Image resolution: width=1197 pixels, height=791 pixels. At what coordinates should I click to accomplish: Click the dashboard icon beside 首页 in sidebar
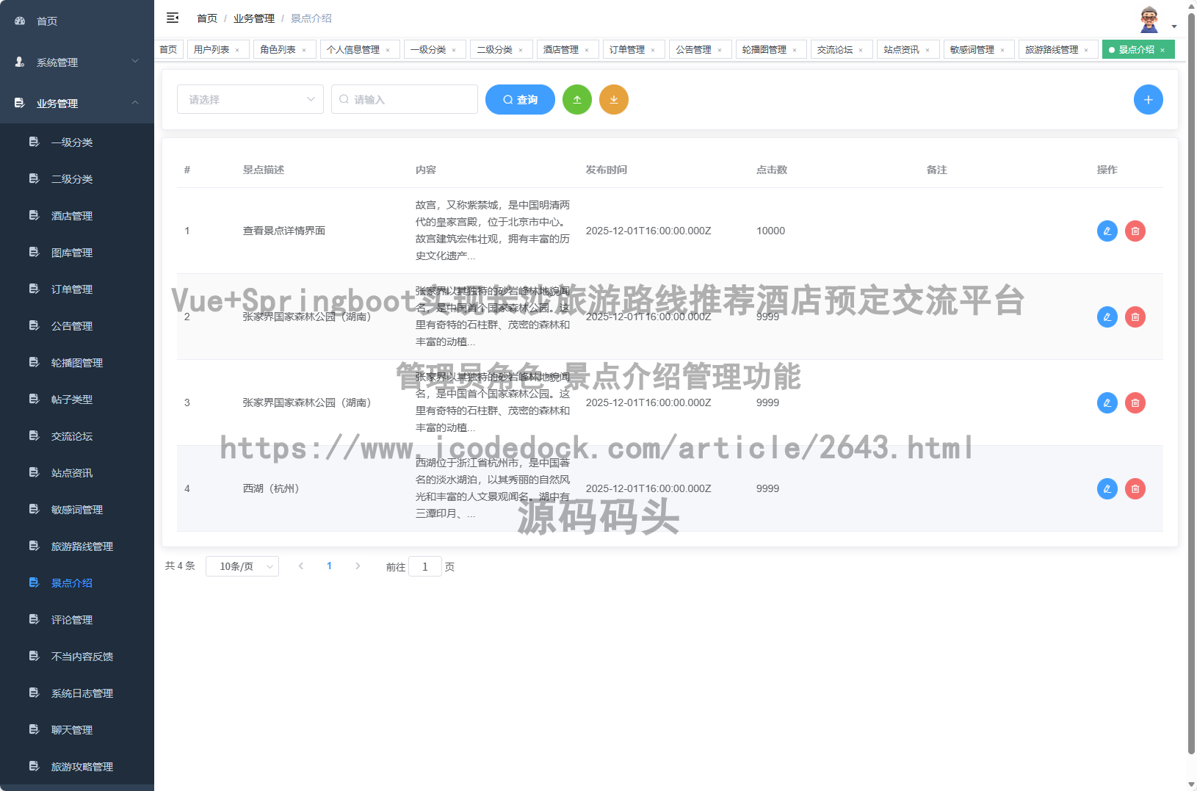(19, 21)
